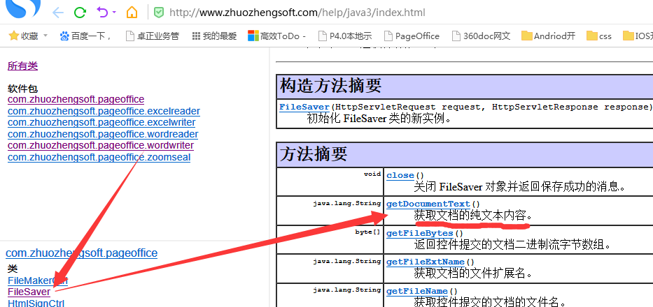This screenshot has width=653, height=307.
Task: Click the 构造方法摘要 heading text
Action: (x=330, y=86)
